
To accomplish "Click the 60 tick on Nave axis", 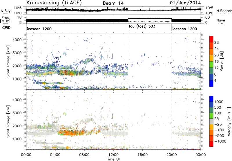I will coord(208,17).
